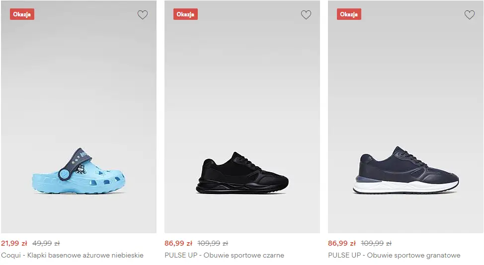Screen dimensions: 484x265
Task: Click Okazja badge on navy sneakers card
Action: tap(349, 14)
